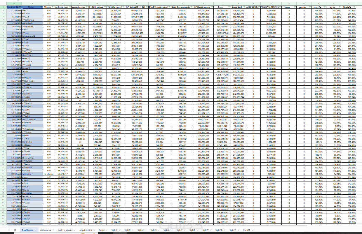Click the KP-Gained value 1,675,017,850
Image resolution: width=362 pixels, height=234 pixels.
pyautogui.click(x=137, y=17)
